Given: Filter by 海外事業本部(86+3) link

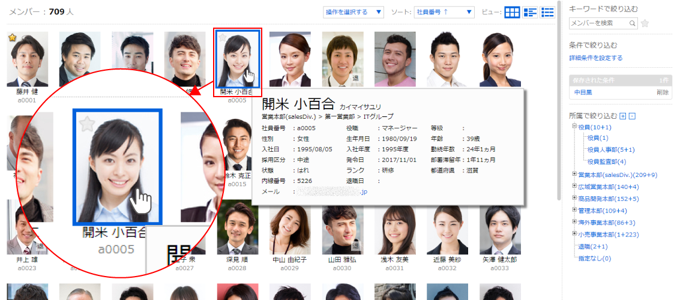Looking at the screenshot, I should pyautogui.click(x=607, y=223).
